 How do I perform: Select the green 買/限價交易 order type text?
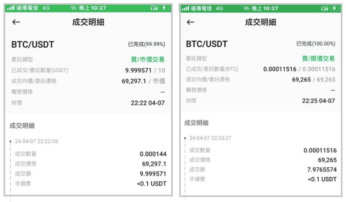point(318,59)
